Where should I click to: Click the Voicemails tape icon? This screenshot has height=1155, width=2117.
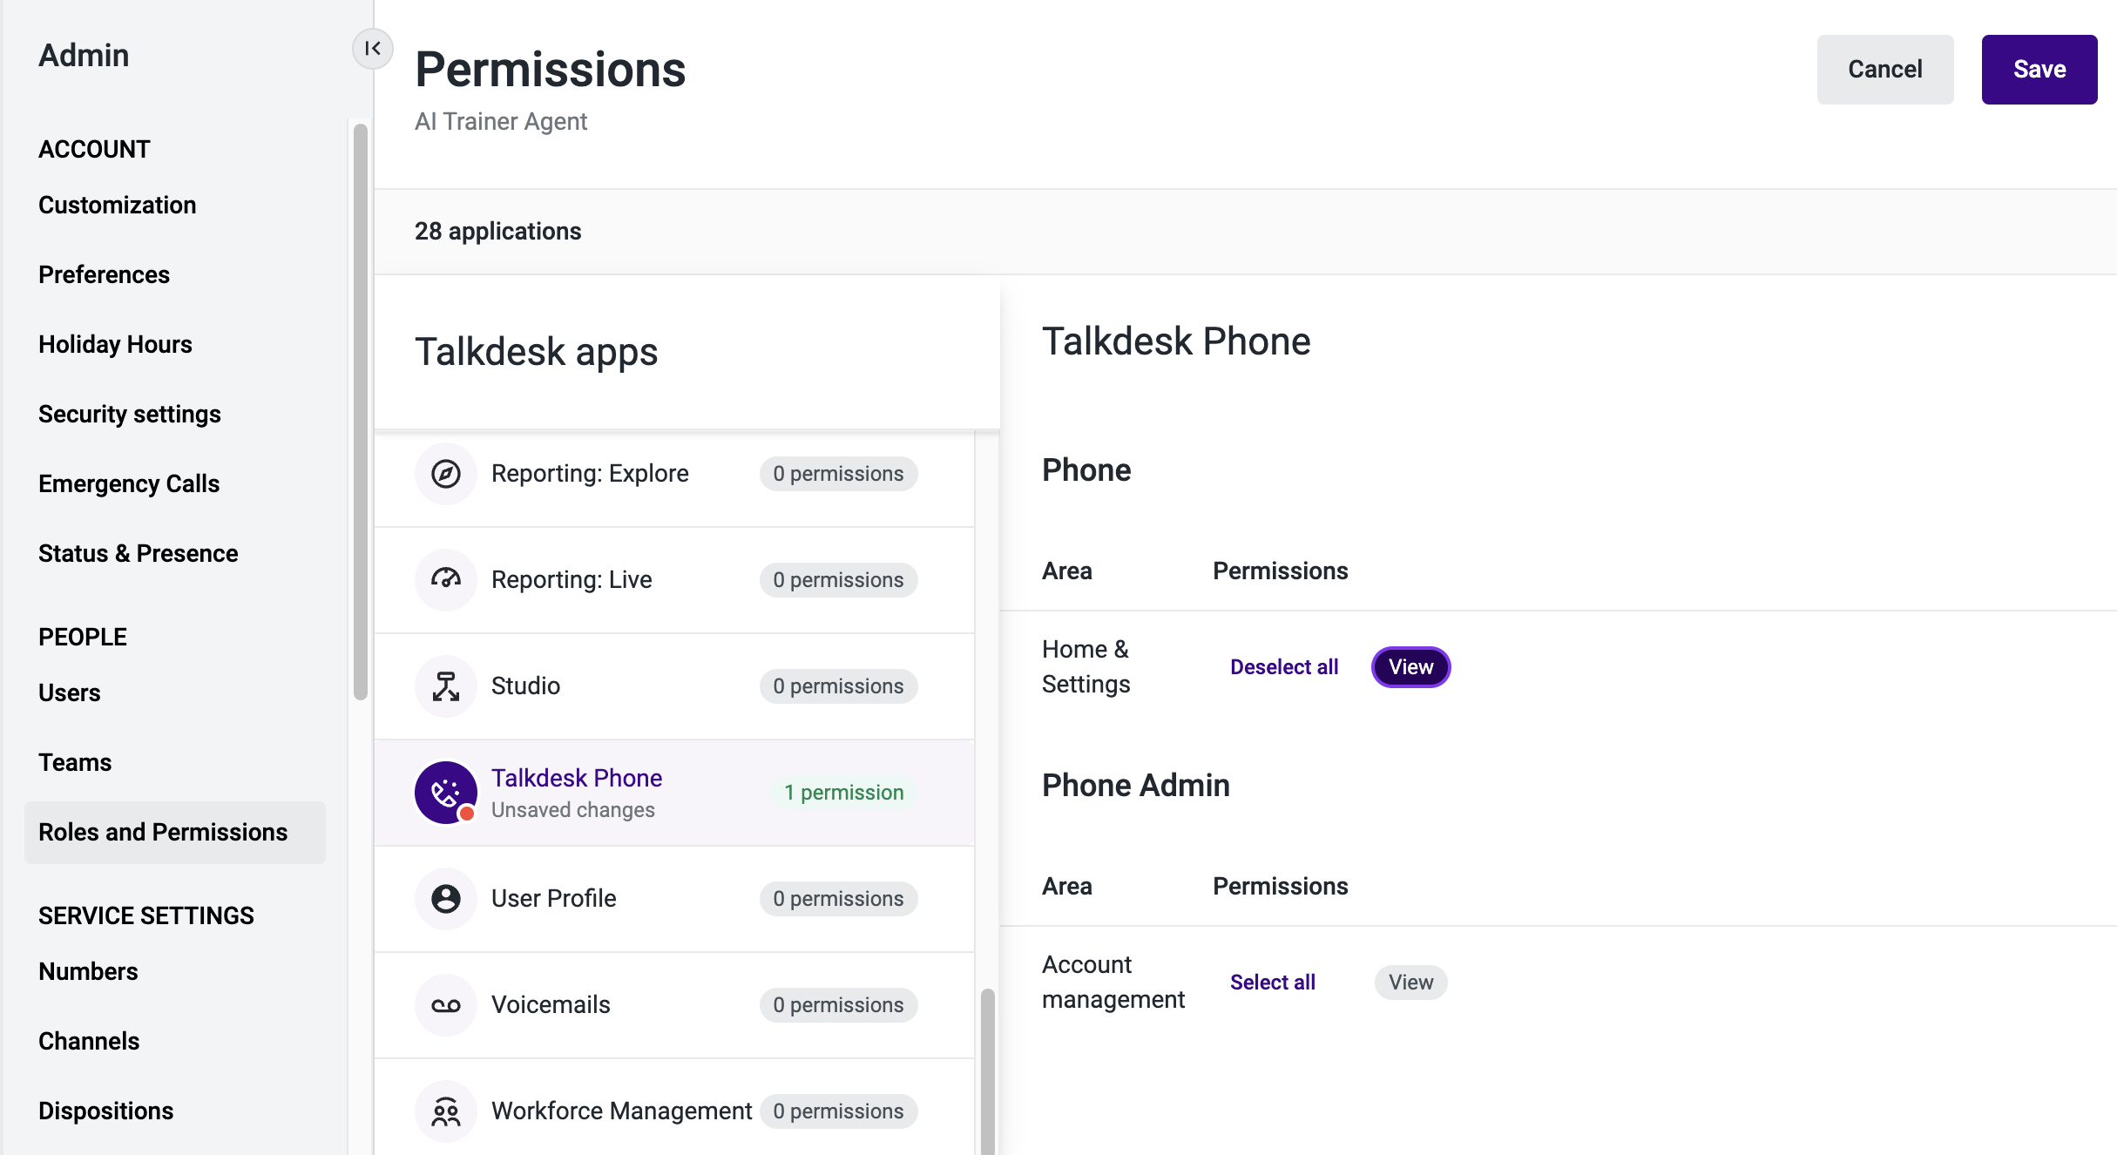446,1005
